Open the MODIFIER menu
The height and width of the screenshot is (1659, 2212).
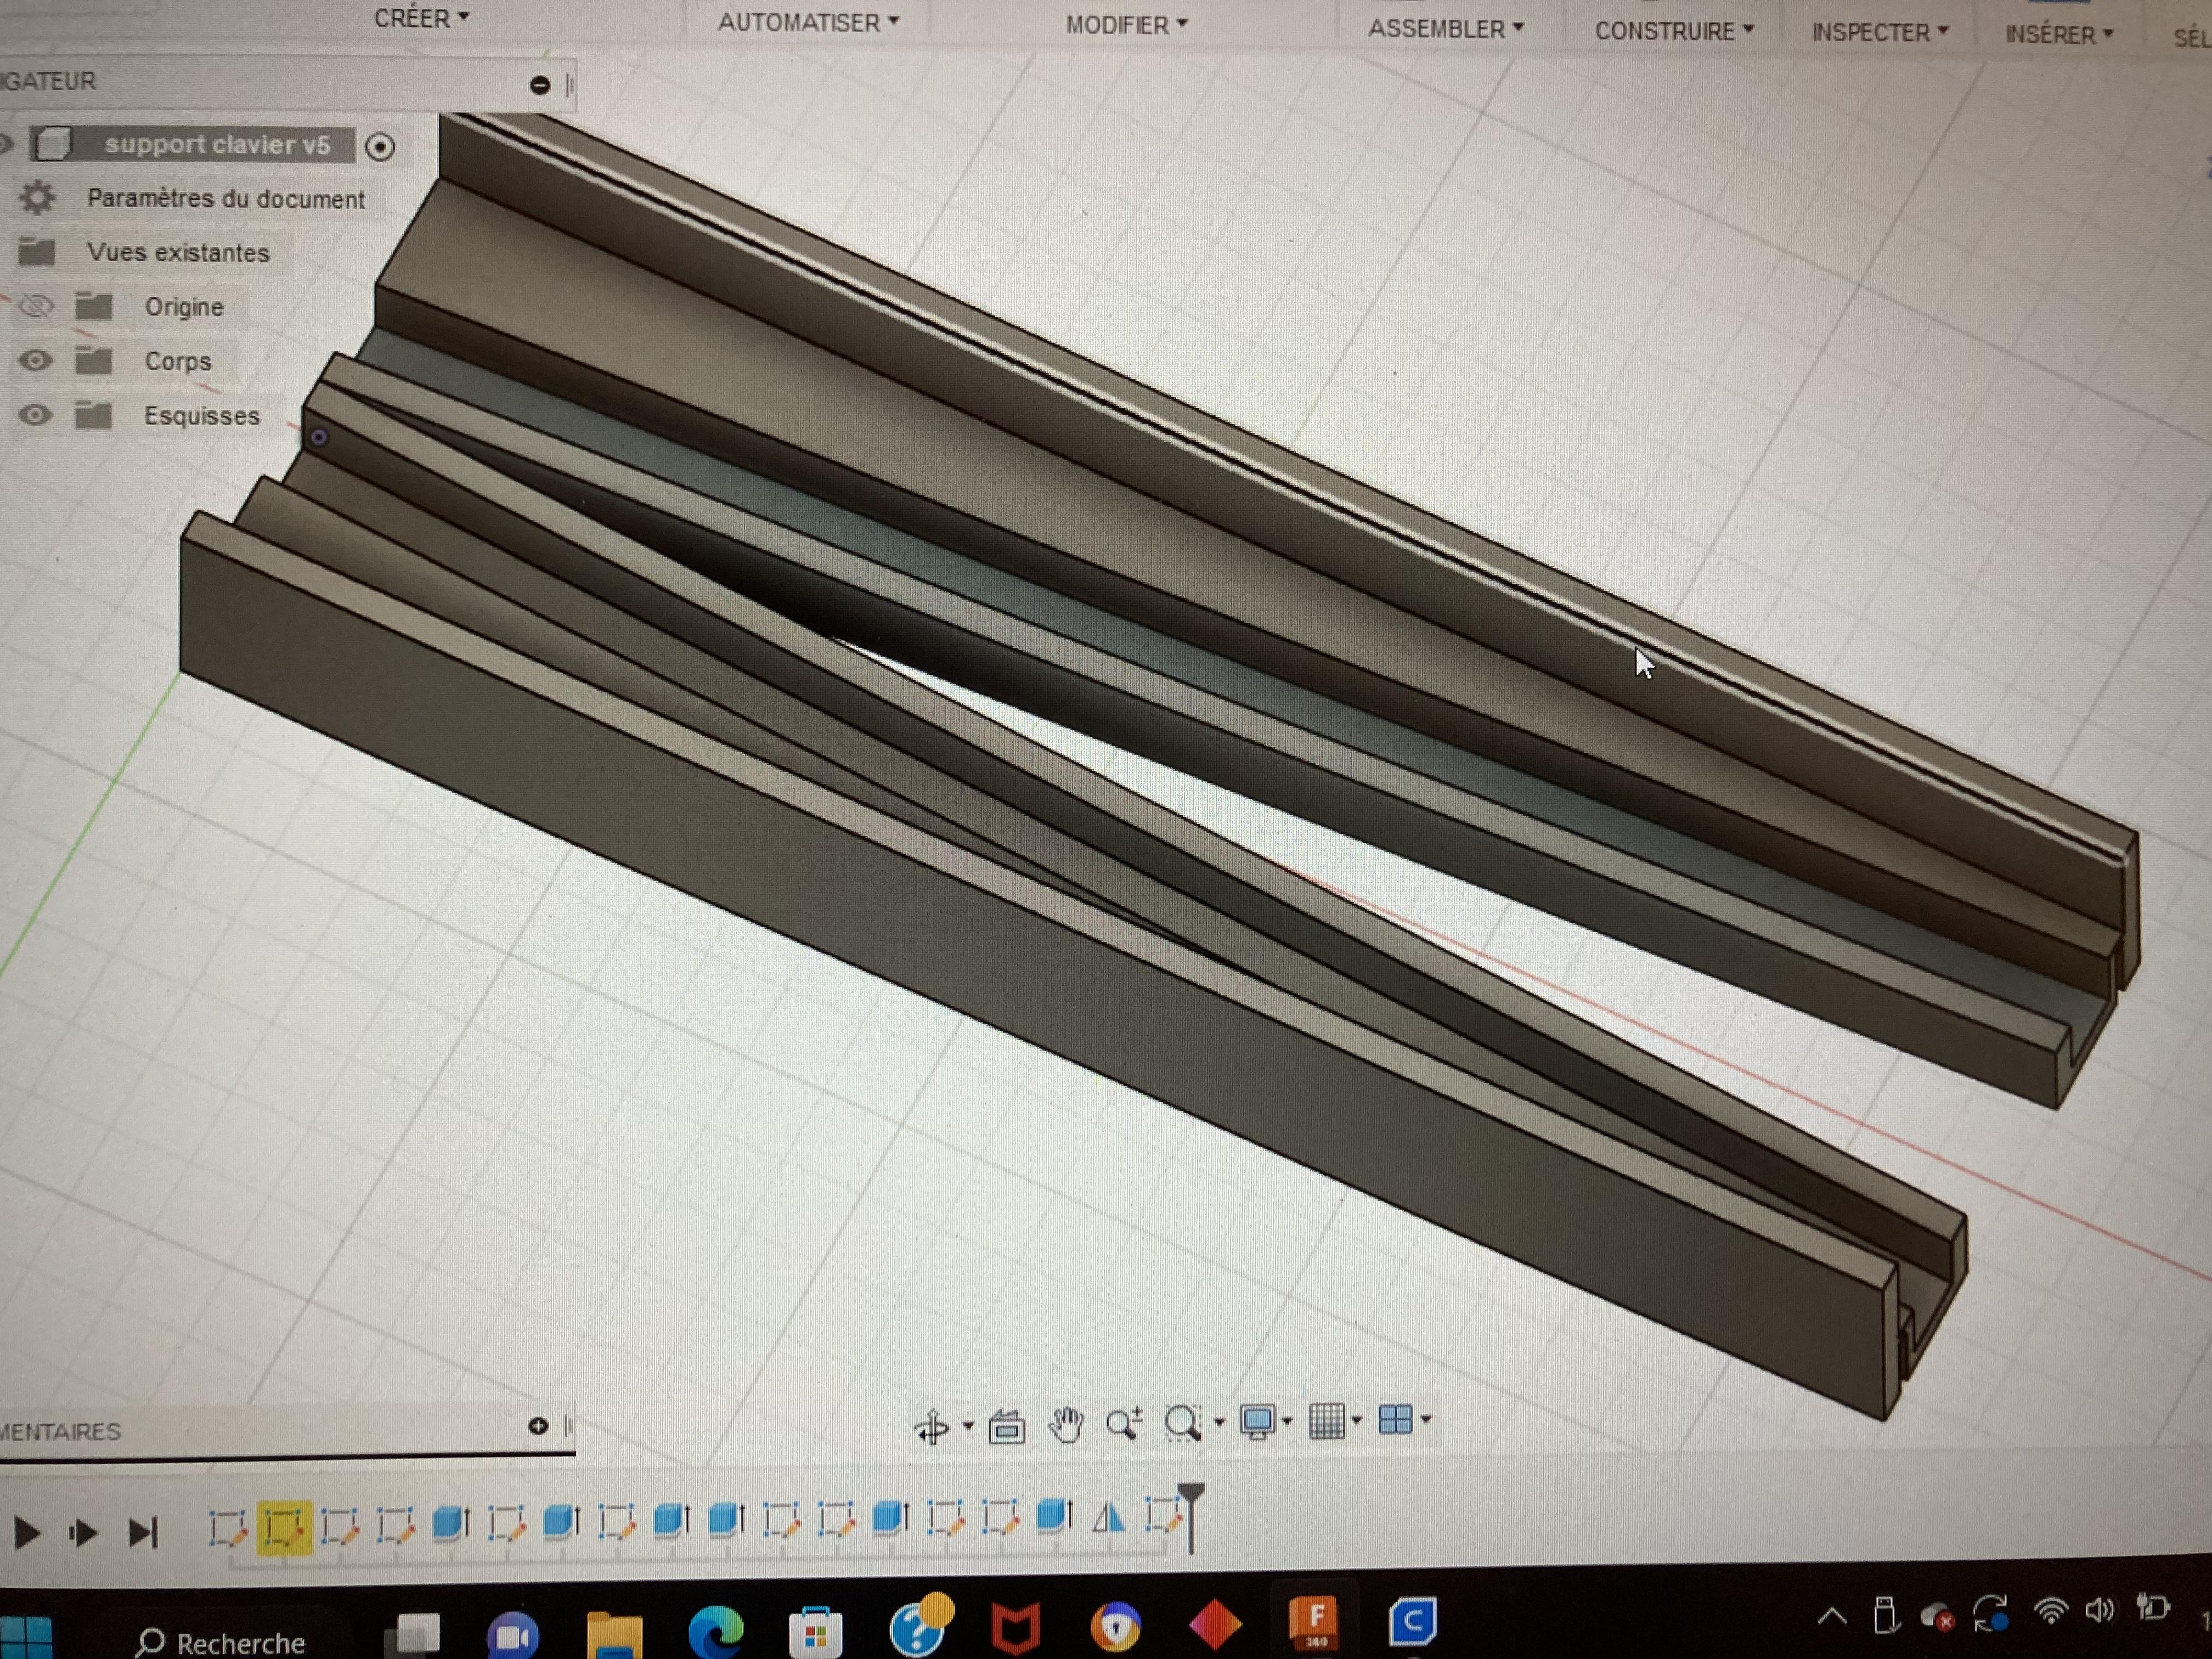pos(1126,25)
